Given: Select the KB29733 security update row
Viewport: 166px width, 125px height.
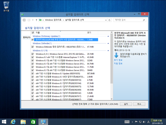Looking at the screenshot, I should [65, 77].
